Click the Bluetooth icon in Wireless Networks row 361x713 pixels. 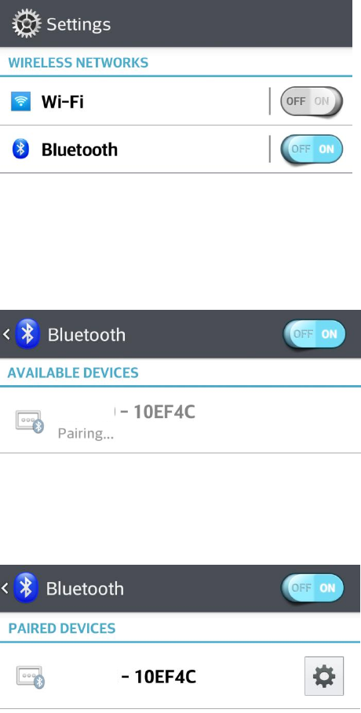[20, 149]
